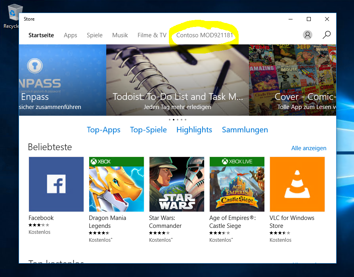Open the Filme & TV tab
Screen dimensions: 354x277
(x=152, y=35)
